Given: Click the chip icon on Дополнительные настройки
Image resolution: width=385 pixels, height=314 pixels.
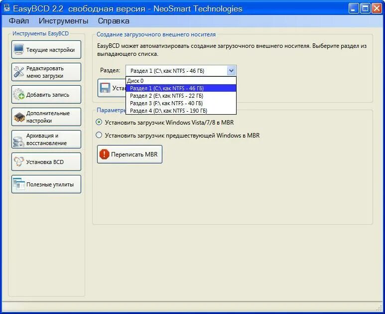Looking at the screenshot, I should [x=19, y=117].
